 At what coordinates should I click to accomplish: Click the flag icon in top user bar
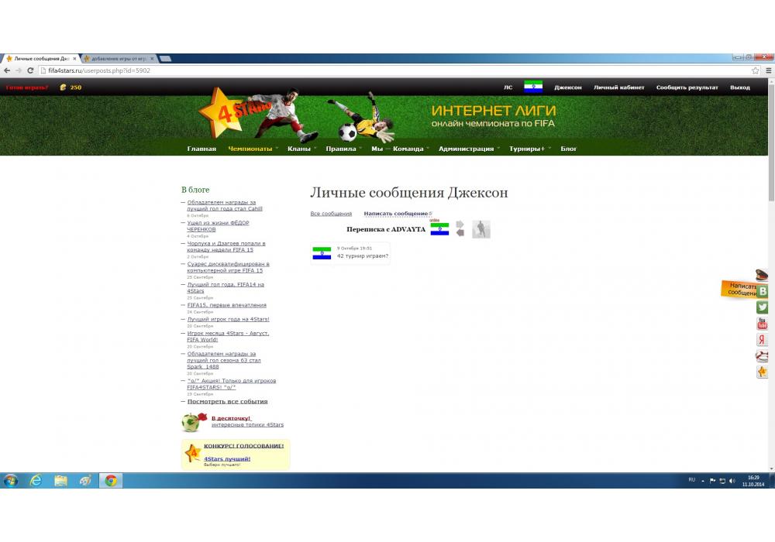pyautogui.click(x=533, y=87)
